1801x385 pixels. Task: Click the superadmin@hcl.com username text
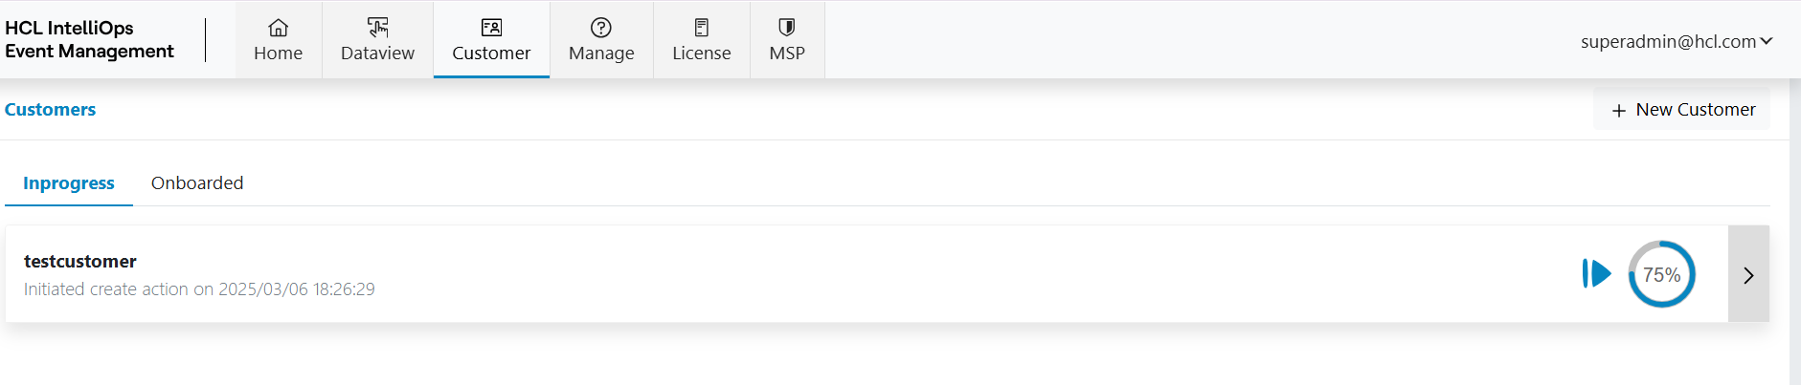pos(1668,41)
